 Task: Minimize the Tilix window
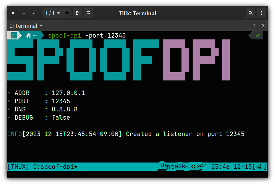click(24, 13)
